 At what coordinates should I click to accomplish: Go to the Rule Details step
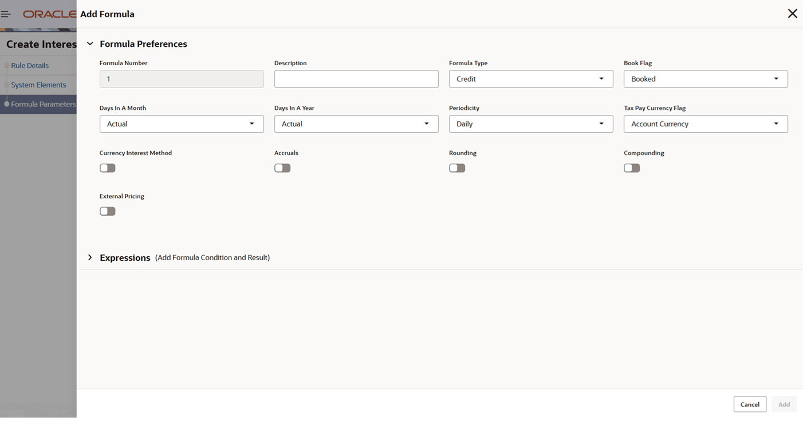[x=30, y=66]
